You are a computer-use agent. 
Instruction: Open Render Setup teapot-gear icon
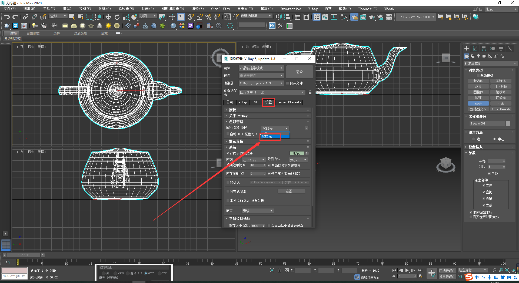pyautogui.click(x=354, y=17)
